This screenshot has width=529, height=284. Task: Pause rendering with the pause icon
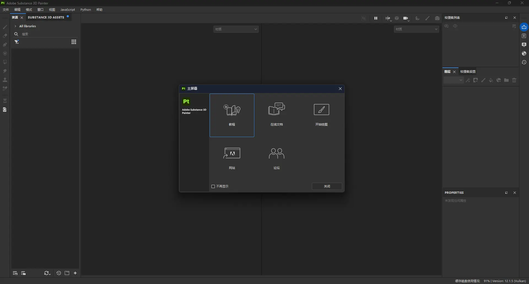tap(376, 18)
